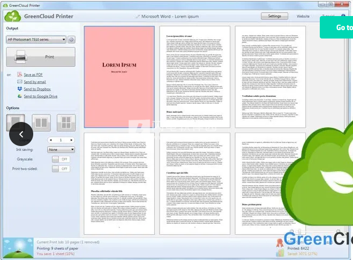The width and height of the screenshot is (353, 260).
Task: Select the one-page-per-sheet layout icon
Action: pyautogui.click(x=16, y=123)
